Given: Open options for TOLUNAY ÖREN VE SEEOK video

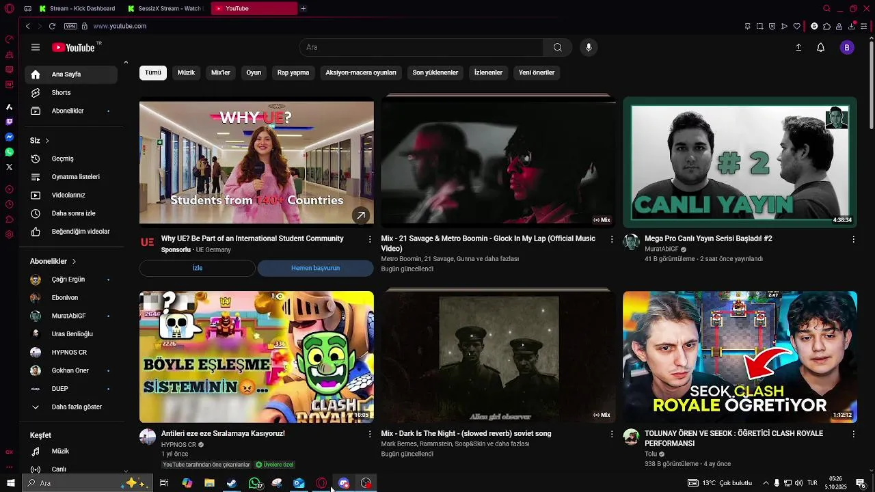Looking at the screenshot, I should point(853,434).
